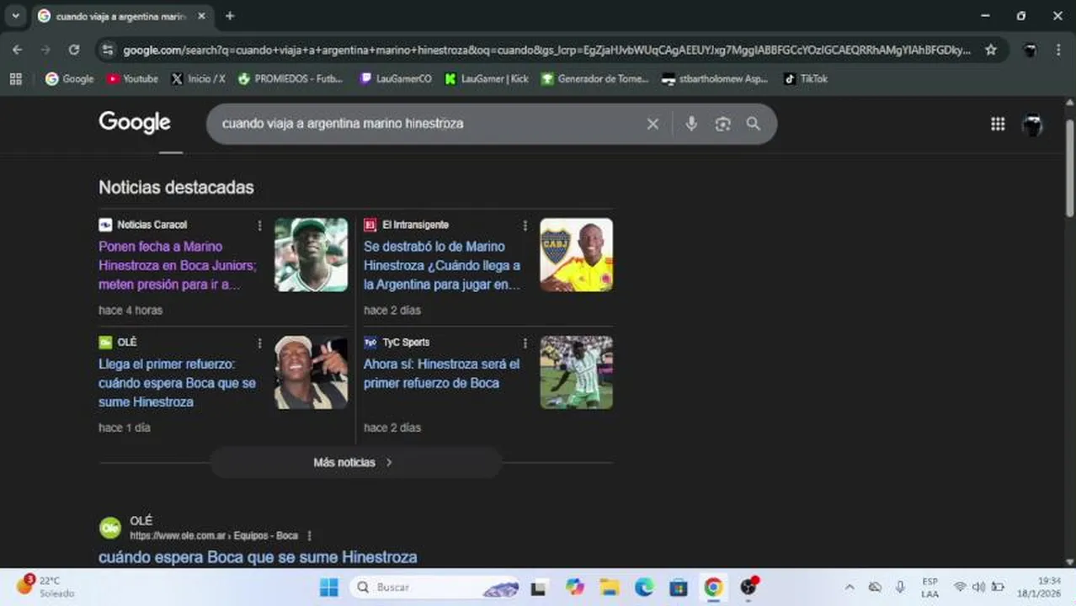
Task: Focus the browser address bar URL
Action: coord(547,50)
